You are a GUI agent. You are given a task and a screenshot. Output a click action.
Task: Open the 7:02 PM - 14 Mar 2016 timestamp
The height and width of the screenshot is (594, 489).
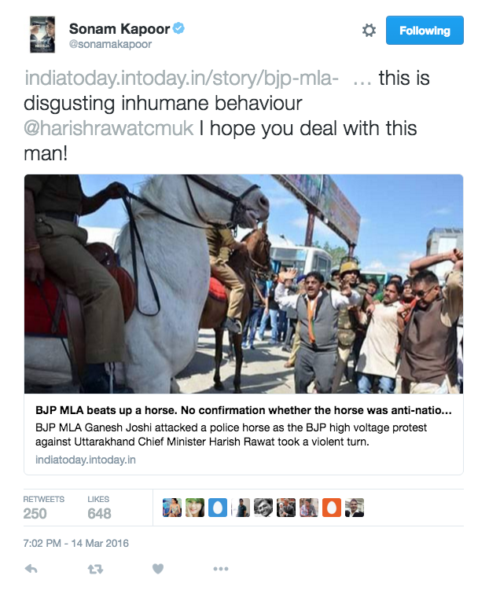(x=75, y=543)
